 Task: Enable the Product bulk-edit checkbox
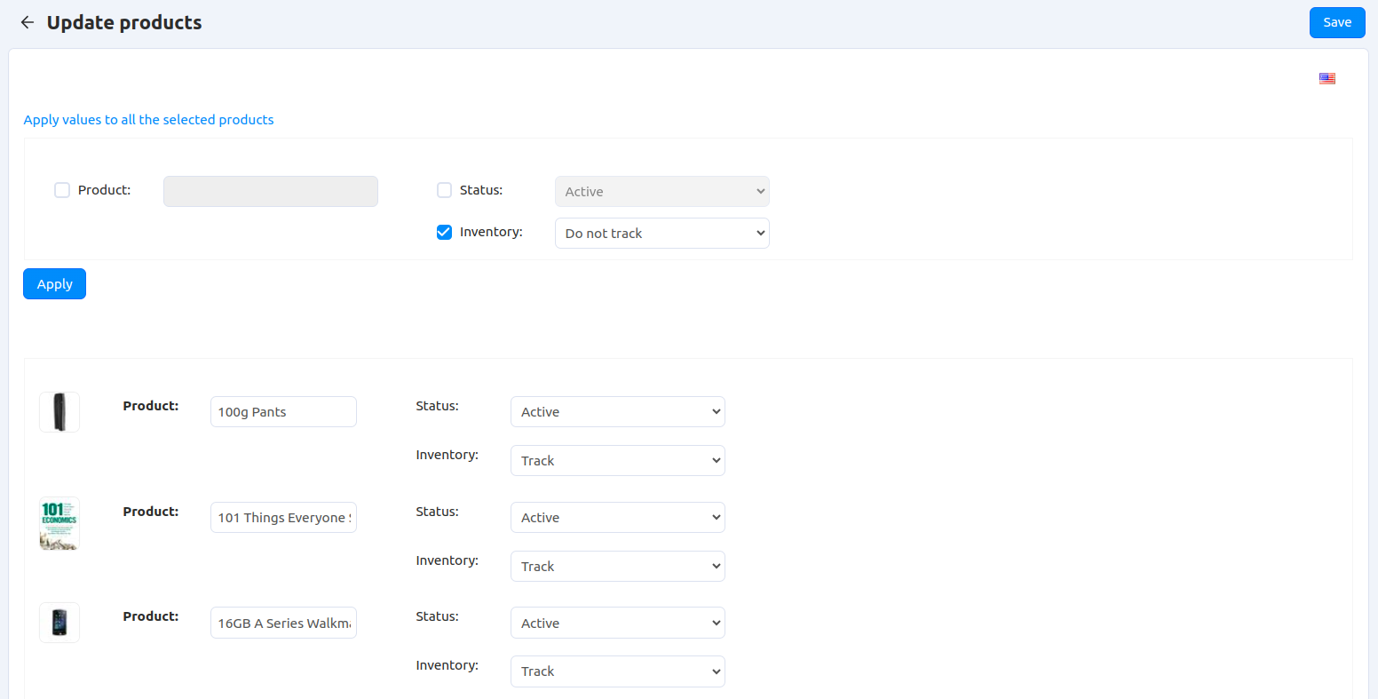coord(62,190)
